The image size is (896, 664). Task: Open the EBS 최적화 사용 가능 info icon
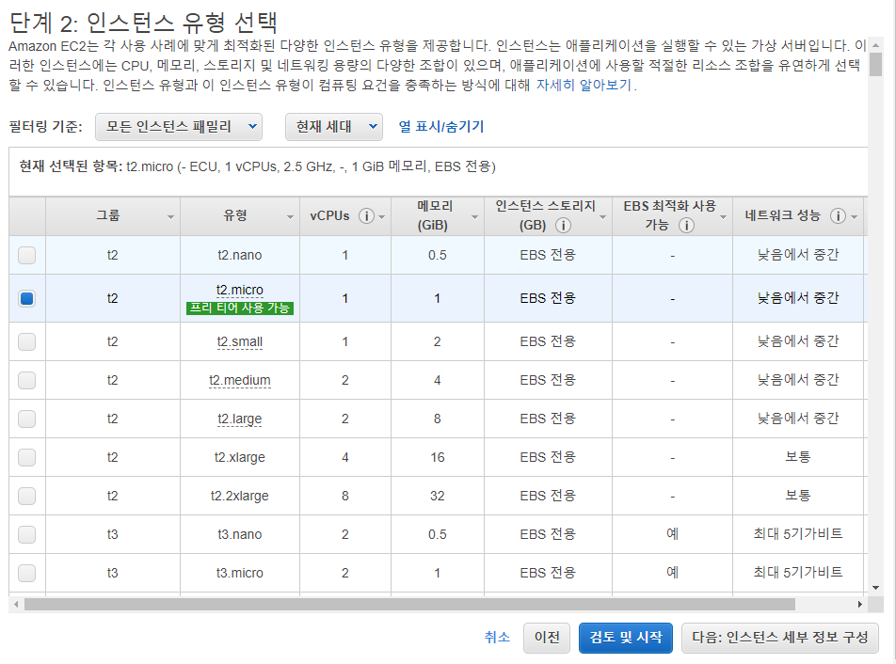[x=686, y=226]
